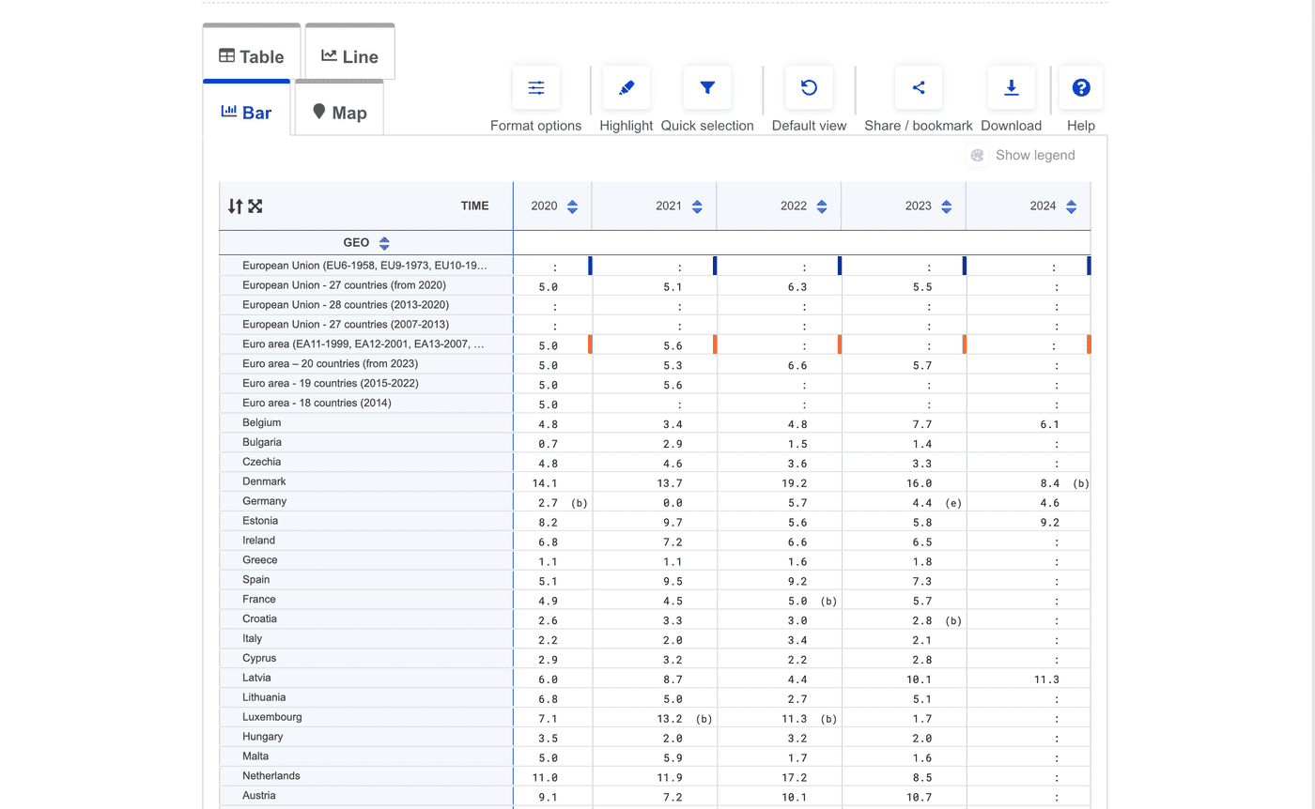
Task: Open Share / bookmark options
Action: [919, 88]
